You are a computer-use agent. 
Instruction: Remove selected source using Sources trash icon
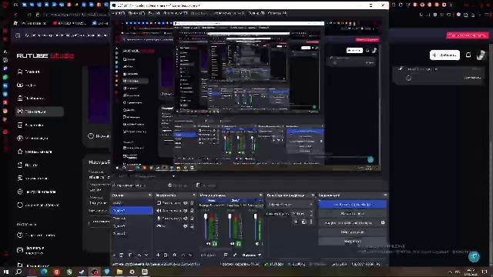click(166, 255)
